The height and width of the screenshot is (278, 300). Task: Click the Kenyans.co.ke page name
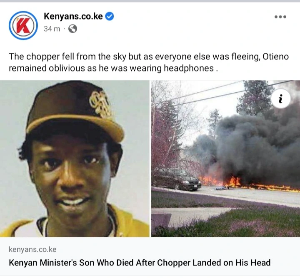pyautogui.click(x=73, y=16)
